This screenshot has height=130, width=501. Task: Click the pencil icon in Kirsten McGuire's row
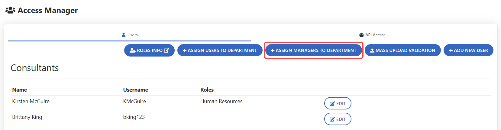[x=332, y=103]
